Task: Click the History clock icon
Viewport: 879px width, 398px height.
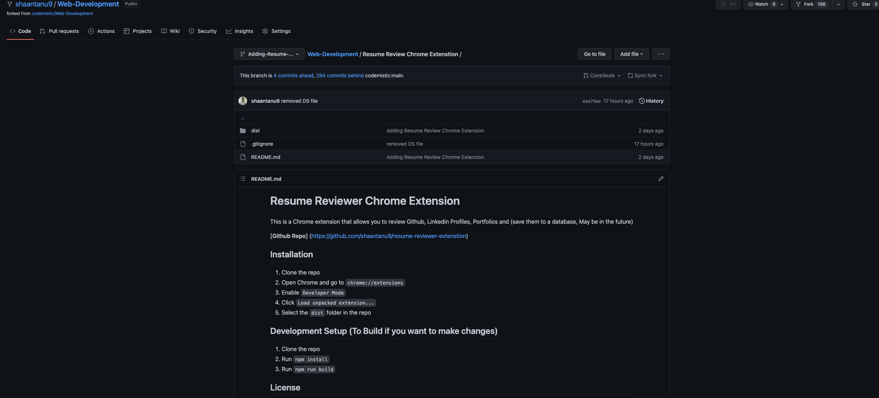Action: [x=642, y=101]
